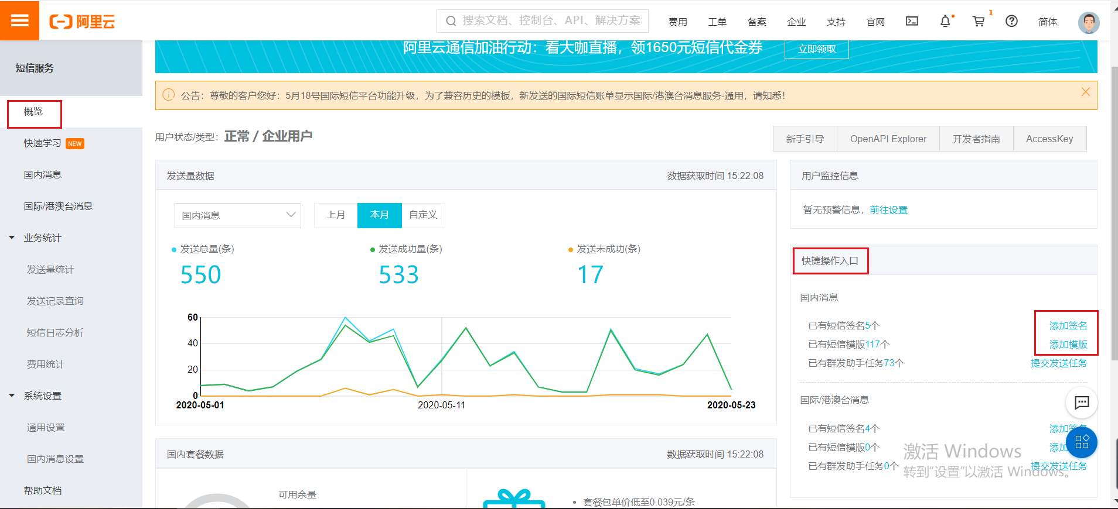Viewport: 1118px width, 509px height.
Task: Select the 自定义 time range
Action: (423, 215)
